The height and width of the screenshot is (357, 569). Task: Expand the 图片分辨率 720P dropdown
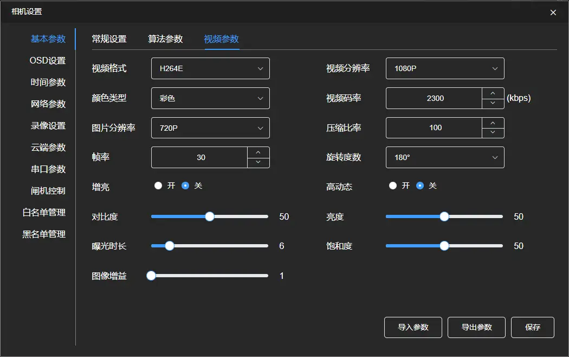coord(210,127)
